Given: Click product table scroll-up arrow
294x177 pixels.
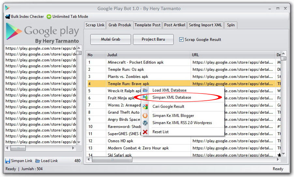Looking at the screenshot, I should point(284,54).
